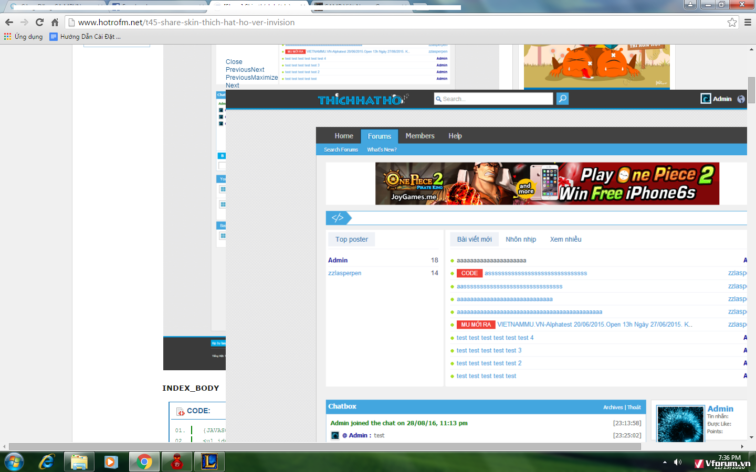Open media player taskbar icon
Viewport: 756px width, 472px height.
coord(111,462)
